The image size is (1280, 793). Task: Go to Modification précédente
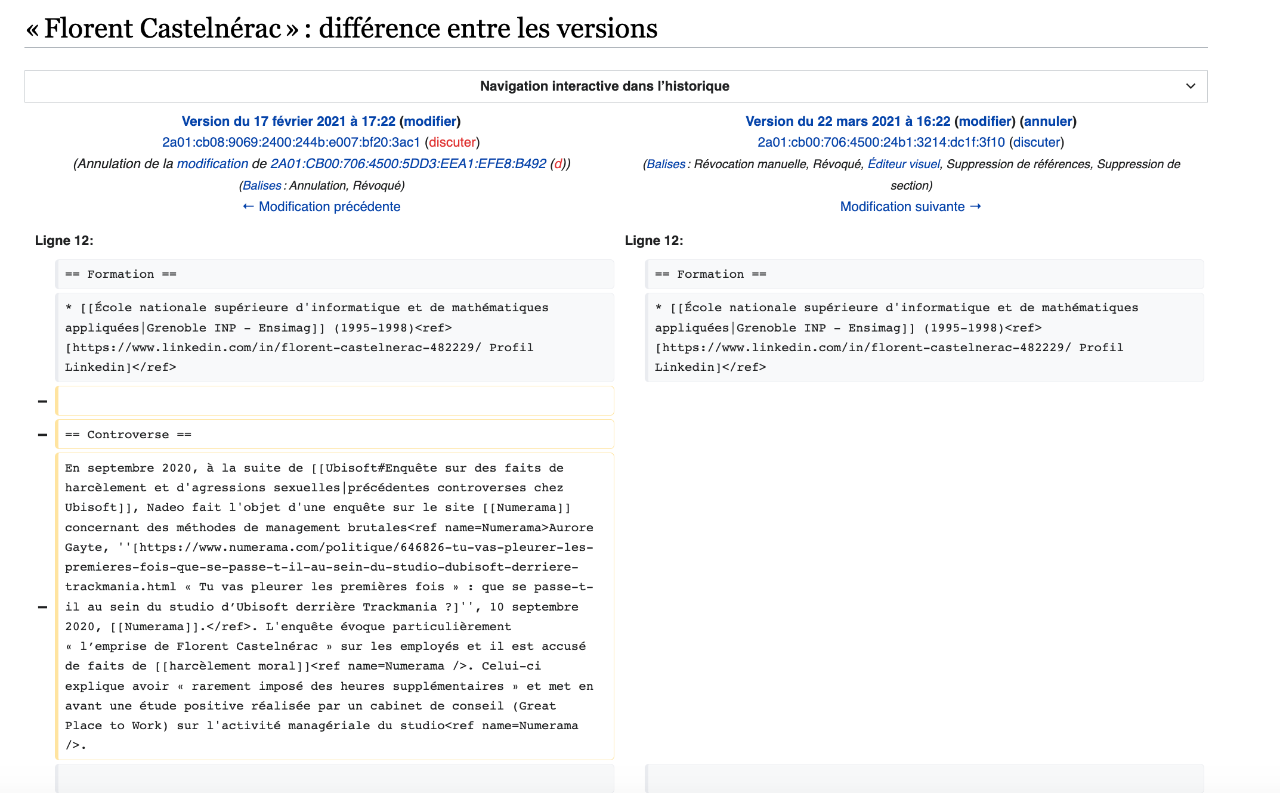[321, 206]
